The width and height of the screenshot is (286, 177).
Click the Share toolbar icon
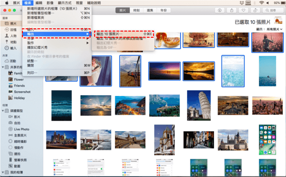point(232,10)
